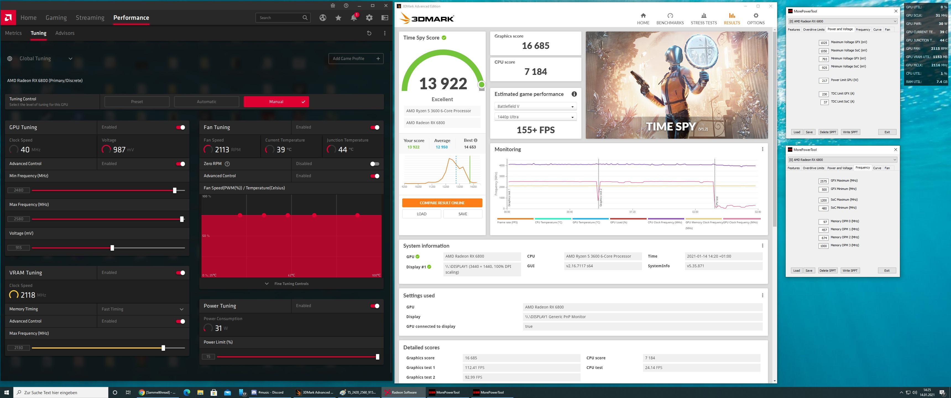951x398 pixels.
Task: Open Microsoft Store taskbar icon
Action: coord(214,392)
